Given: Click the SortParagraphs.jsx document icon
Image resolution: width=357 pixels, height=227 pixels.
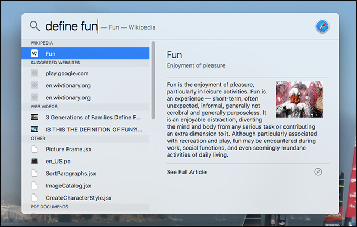Looking at the screenshot, I should (x=35, y=174).
